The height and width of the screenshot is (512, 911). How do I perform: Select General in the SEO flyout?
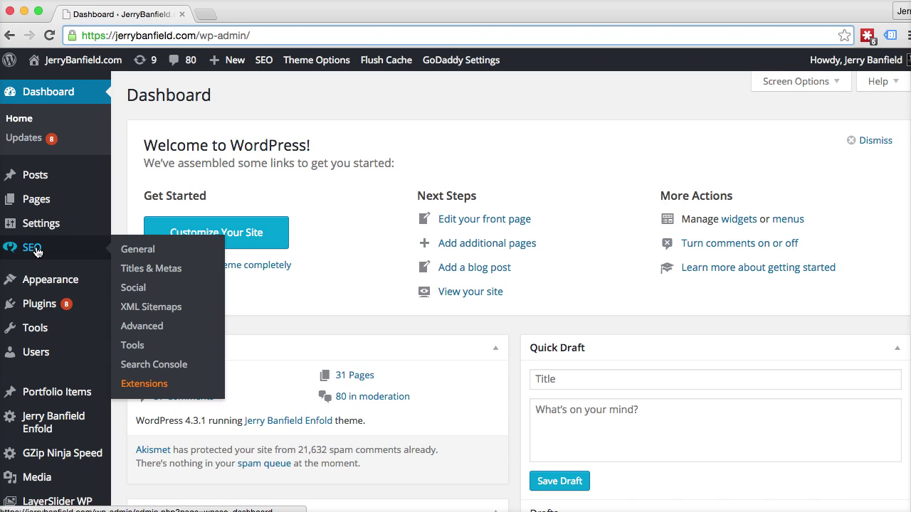point(138,249)
